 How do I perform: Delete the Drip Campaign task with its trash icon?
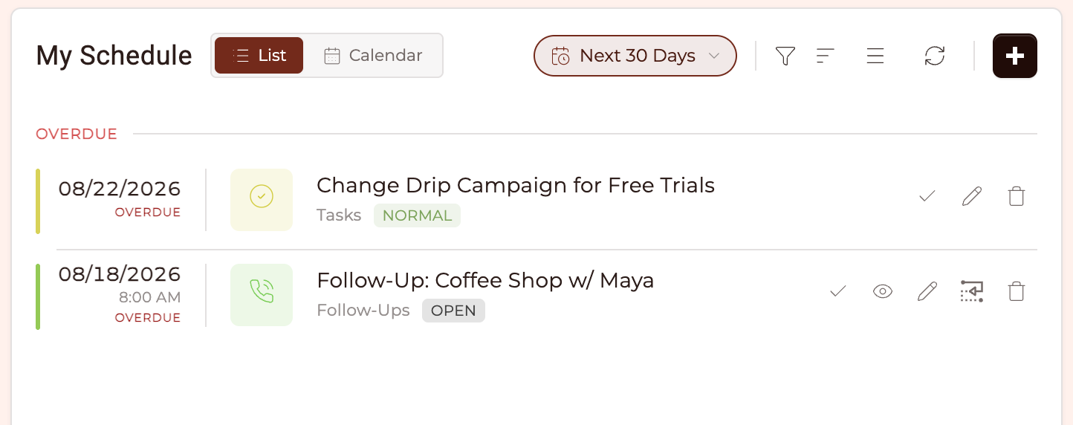pyautogui.click(x=1017, y=196)
